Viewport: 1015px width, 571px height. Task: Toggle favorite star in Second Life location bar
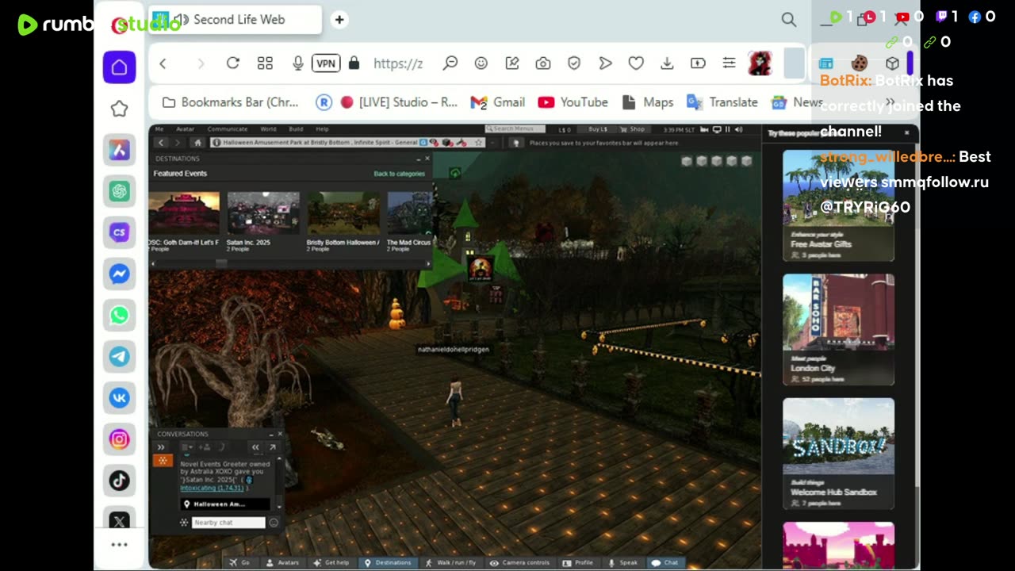click(478, 143)
